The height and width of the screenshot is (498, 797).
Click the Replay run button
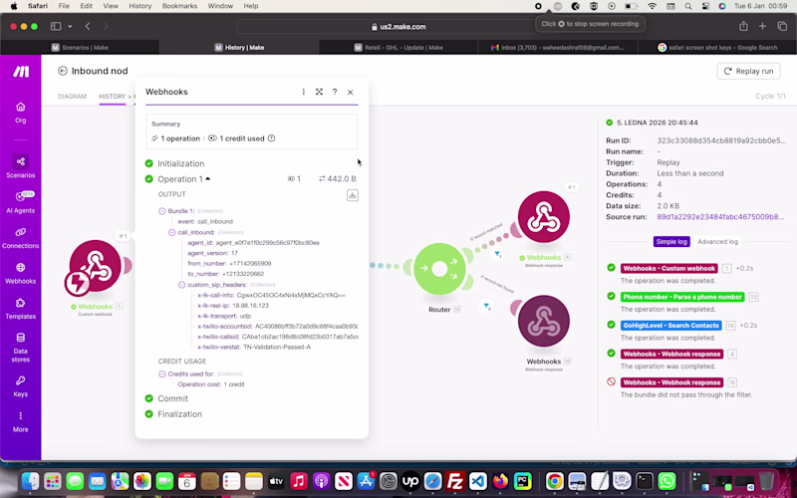click(x=748, y=71)
